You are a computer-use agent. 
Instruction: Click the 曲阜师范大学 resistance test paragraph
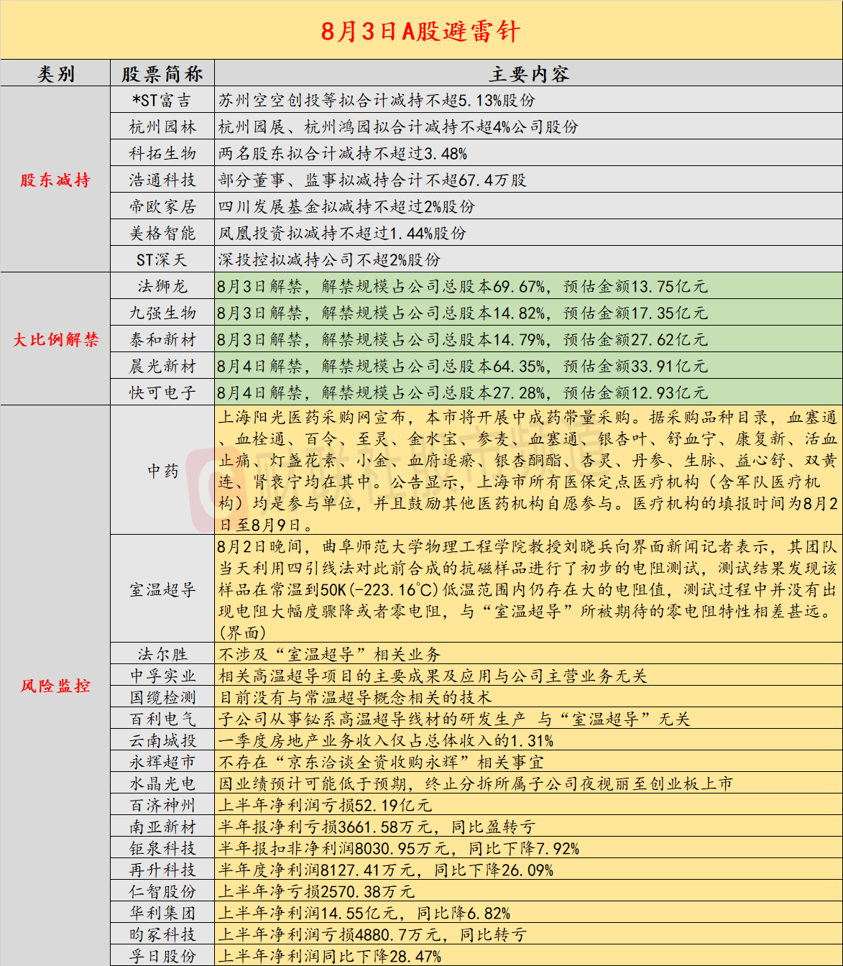pos(528,589)
